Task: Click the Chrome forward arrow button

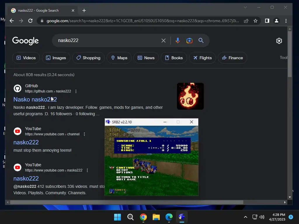Action: tap(21, 21)
